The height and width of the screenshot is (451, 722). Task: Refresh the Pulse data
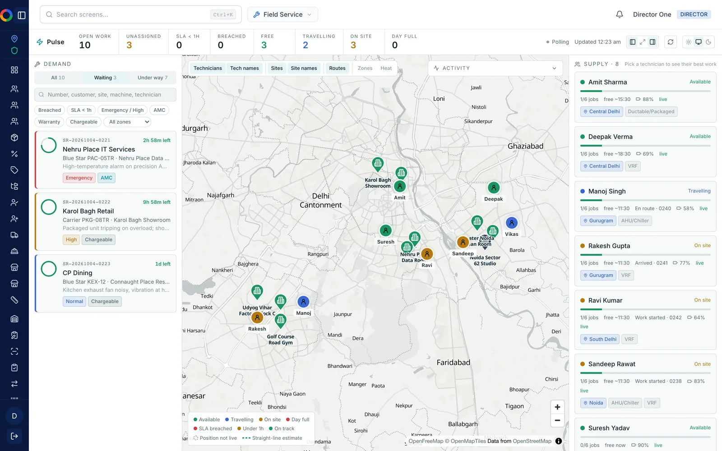point(671,42)
